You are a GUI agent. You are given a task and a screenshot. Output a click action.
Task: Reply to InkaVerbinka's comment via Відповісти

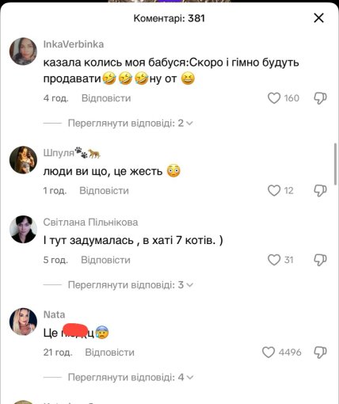coord(106,98)
